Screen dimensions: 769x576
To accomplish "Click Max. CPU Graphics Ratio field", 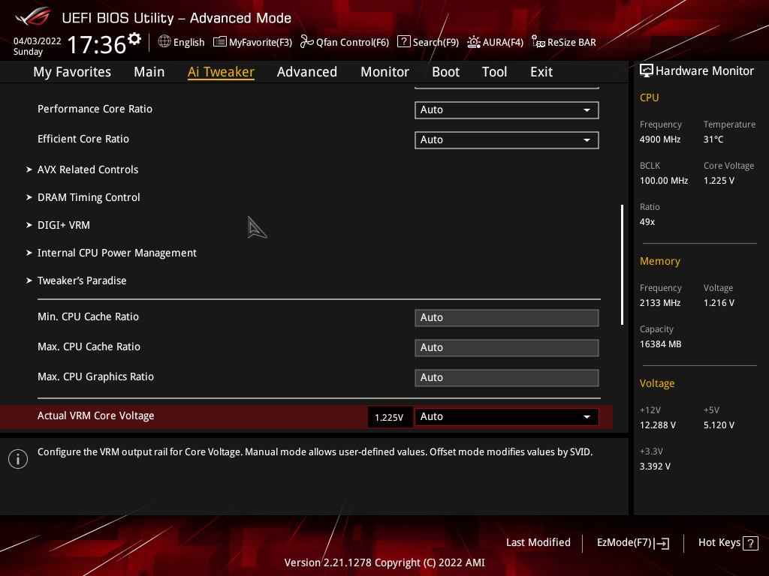I will coord(507,378).
